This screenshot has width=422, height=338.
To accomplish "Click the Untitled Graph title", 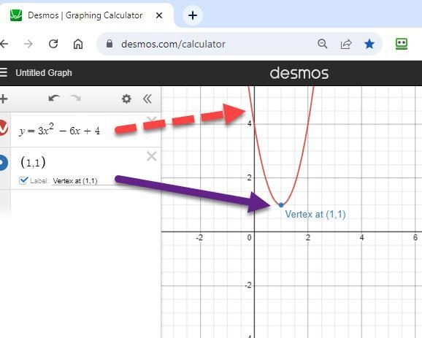I will point(44,73).
